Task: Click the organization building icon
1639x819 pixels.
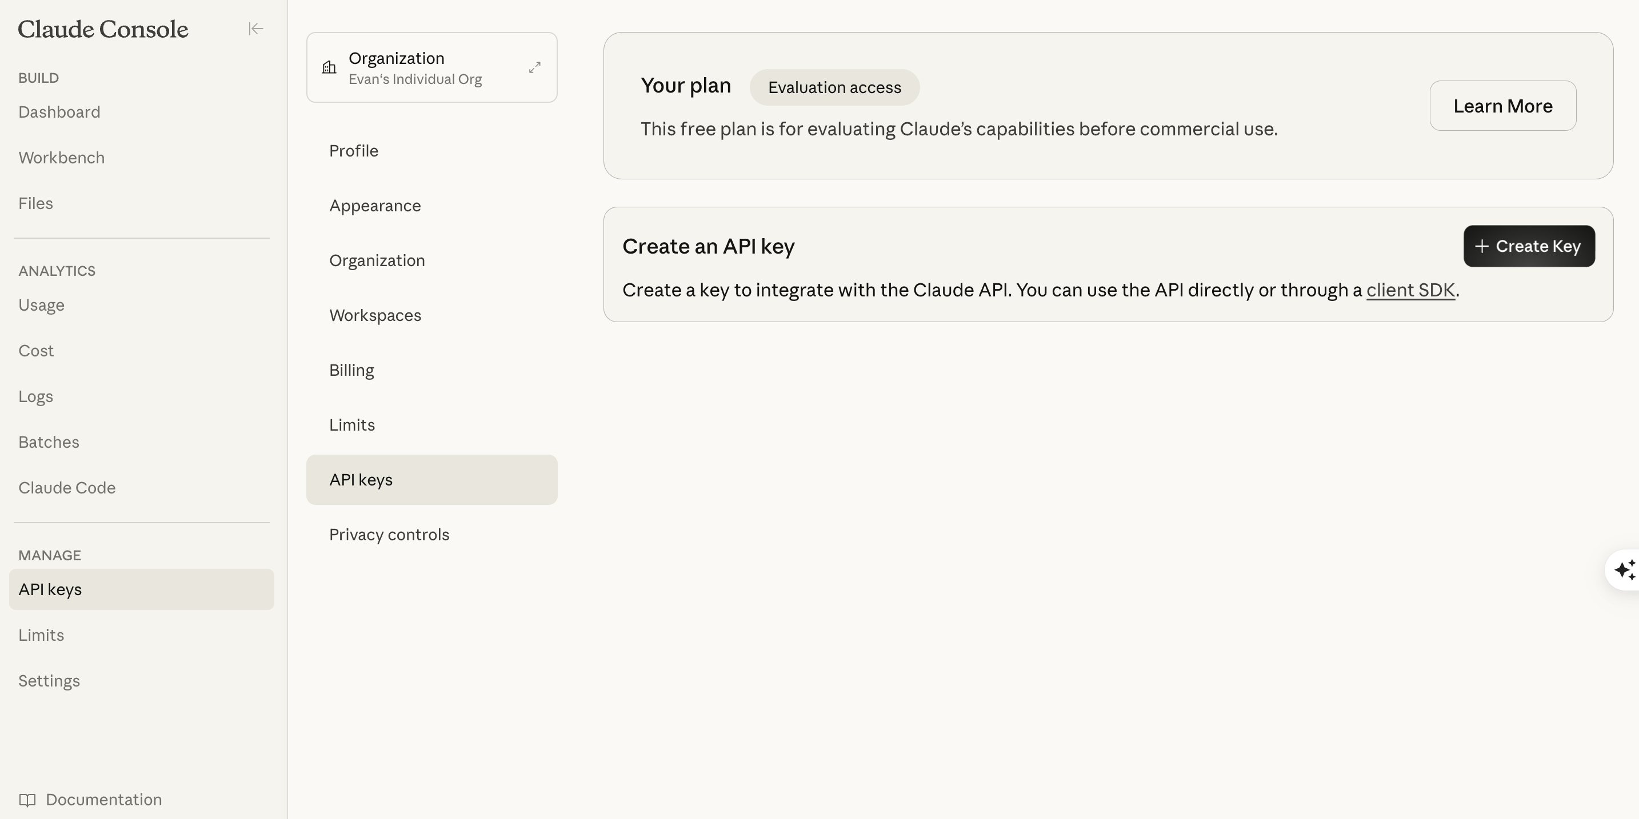Action: pyautogui.click(x=329, y=67)
